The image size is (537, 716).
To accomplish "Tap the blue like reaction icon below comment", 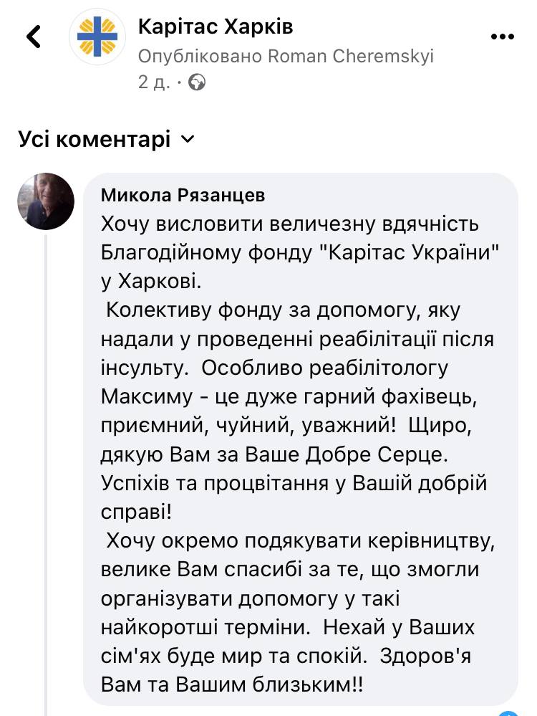I will coord(509,713).
